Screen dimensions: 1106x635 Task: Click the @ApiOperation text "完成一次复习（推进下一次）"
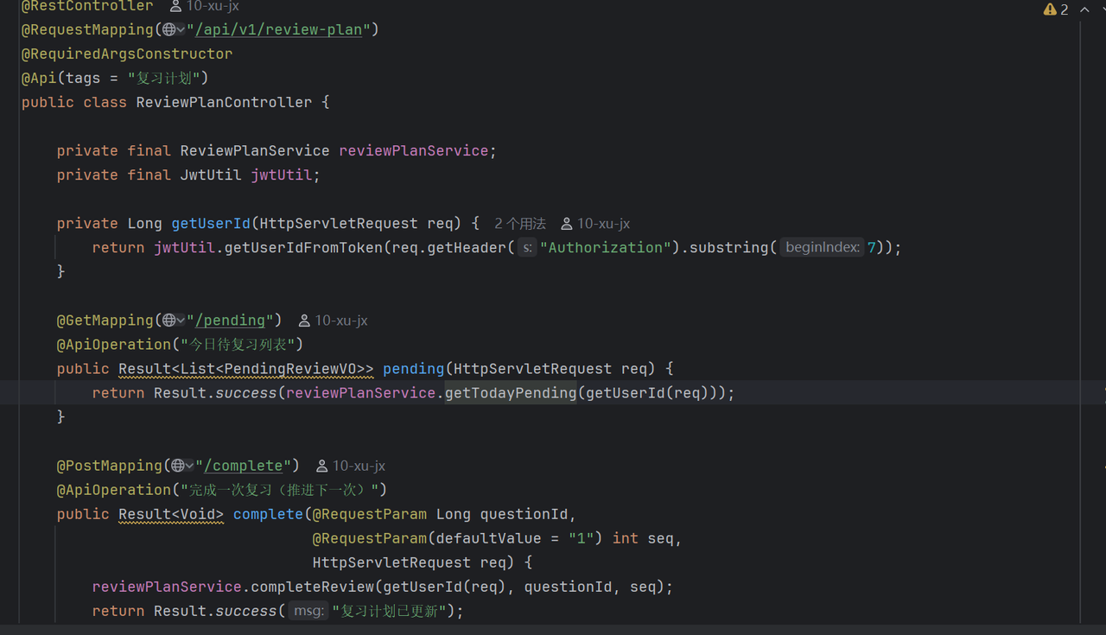click(279, 490)
